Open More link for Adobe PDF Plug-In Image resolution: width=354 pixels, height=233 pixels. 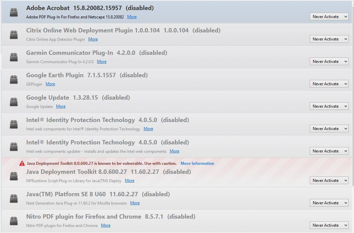point(132,17)
